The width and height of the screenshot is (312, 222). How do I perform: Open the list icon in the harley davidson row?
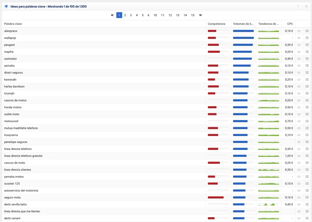(307, 86)
